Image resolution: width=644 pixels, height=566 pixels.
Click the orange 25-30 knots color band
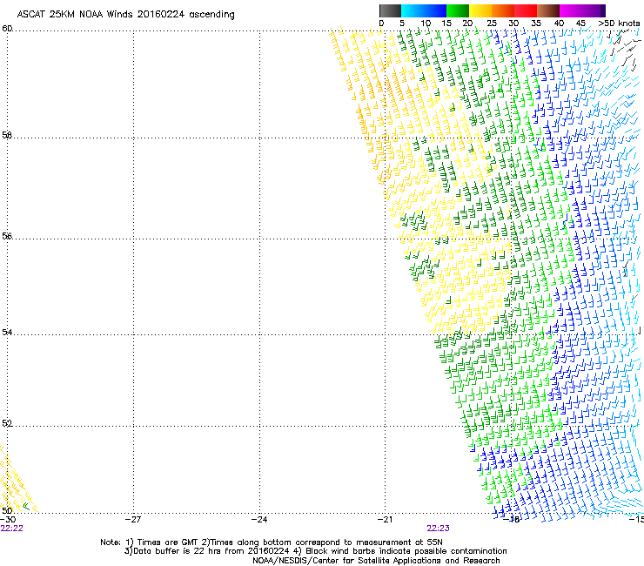(503, 10)
